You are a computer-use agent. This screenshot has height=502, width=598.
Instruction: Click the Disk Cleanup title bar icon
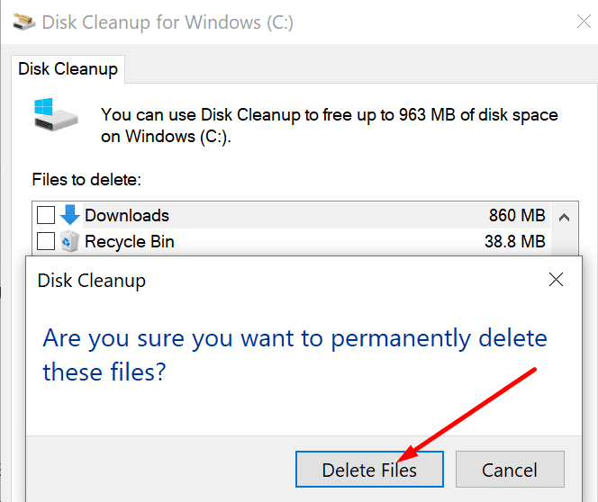tap(23, 22)
